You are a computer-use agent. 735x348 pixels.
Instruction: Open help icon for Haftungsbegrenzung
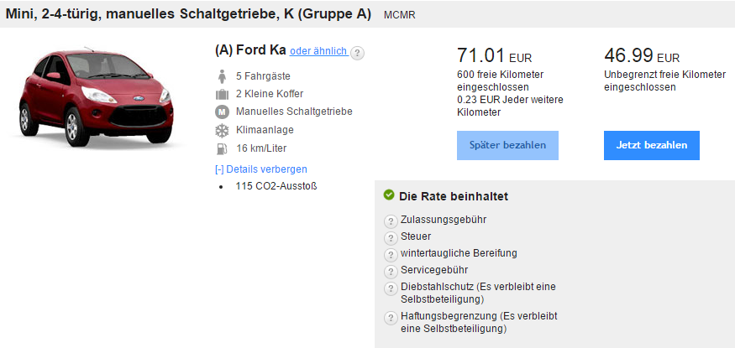391,318
